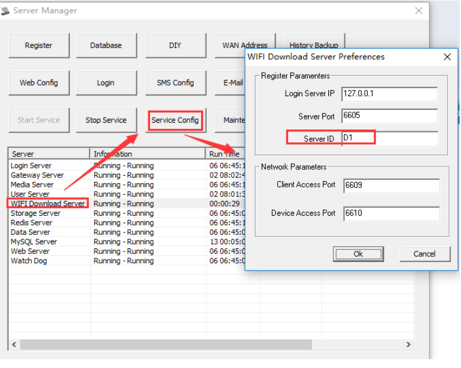Edit the Client Access Port field
The height and width of the screenshot is (368, 461).
coord(391,186)
